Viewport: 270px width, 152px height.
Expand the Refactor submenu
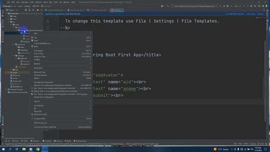tap(61, 64)
